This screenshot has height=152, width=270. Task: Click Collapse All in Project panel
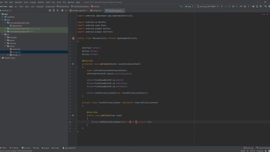(x=58, y=11)
